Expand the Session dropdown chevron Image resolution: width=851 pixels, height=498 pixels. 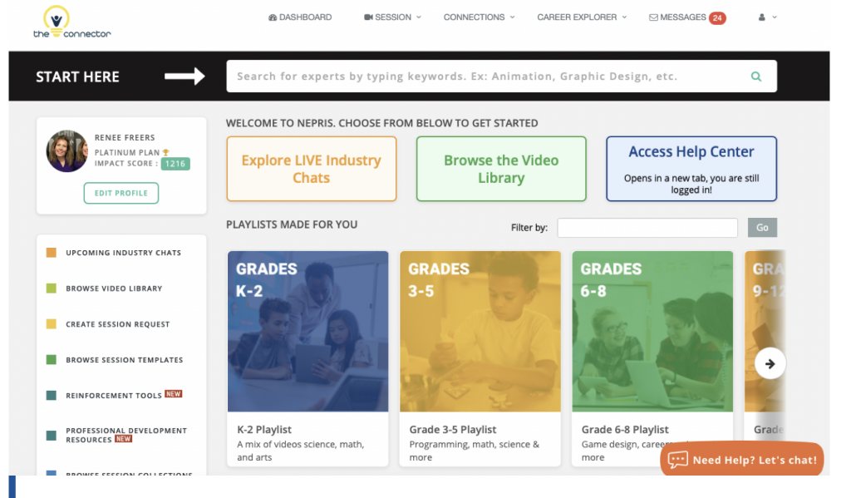419,17
